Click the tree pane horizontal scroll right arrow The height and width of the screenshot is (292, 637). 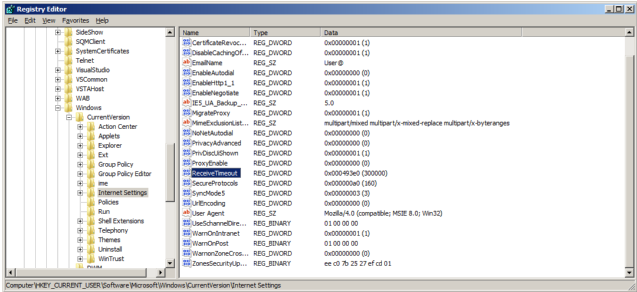click(x=161, y=273)
